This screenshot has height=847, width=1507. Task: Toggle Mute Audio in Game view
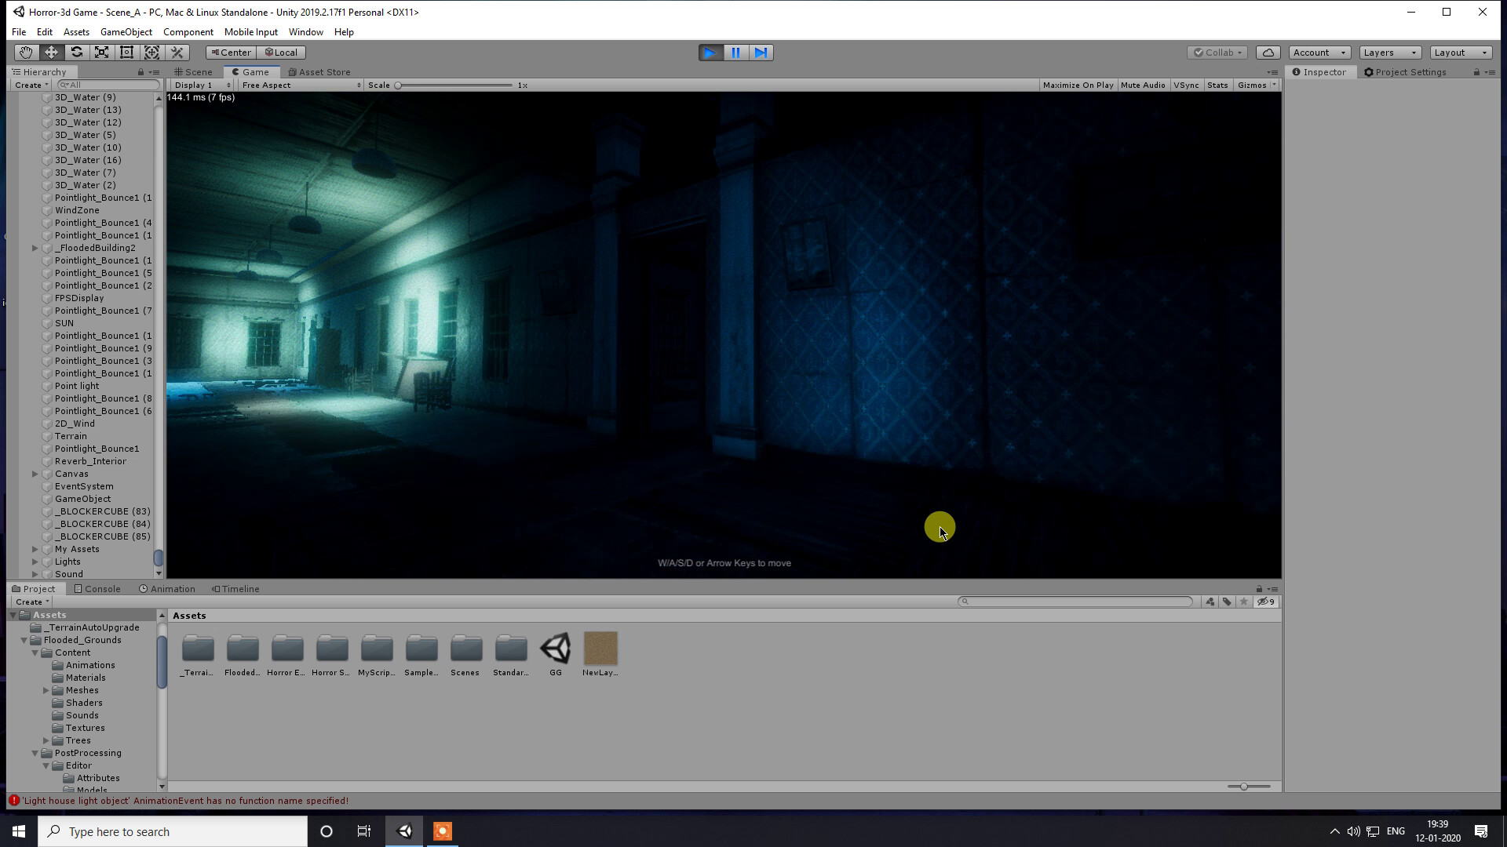click(1143, 85)
